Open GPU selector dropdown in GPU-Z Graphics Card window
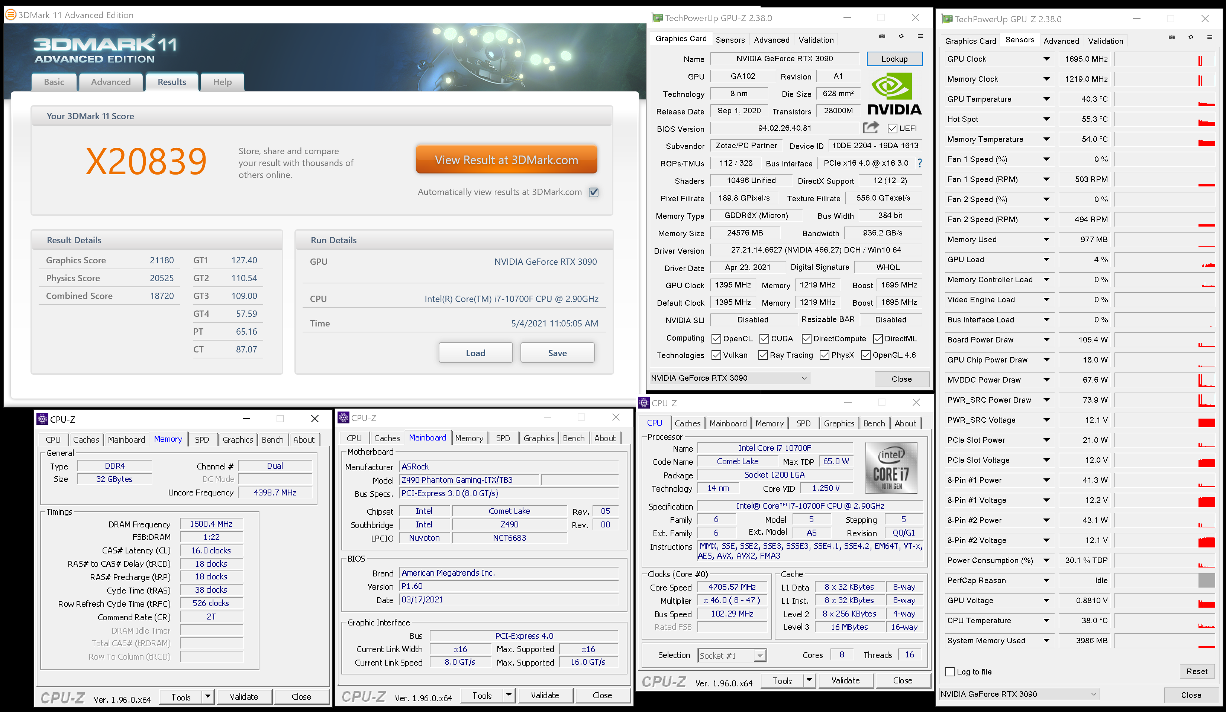Screen dimensions: 1226x712 (730, 378)
